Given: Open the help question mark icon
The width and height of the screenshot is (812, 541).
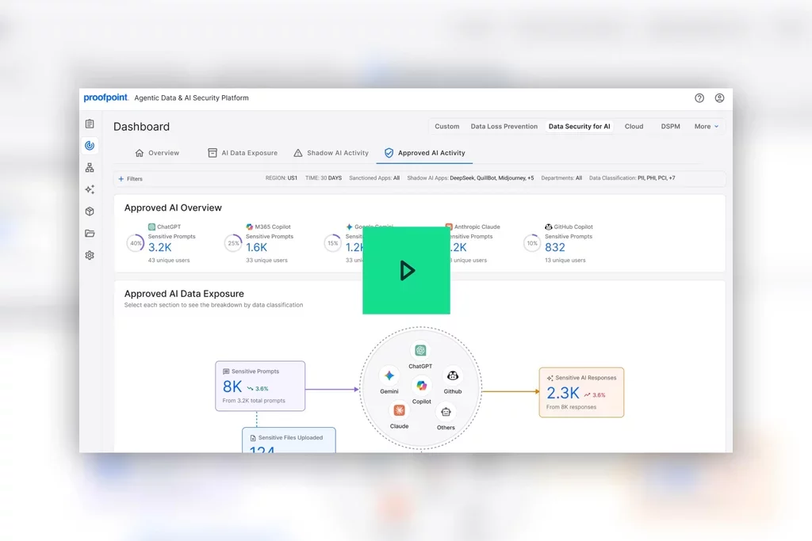Looking at the screenshot, I should click(x=699, y=97).
